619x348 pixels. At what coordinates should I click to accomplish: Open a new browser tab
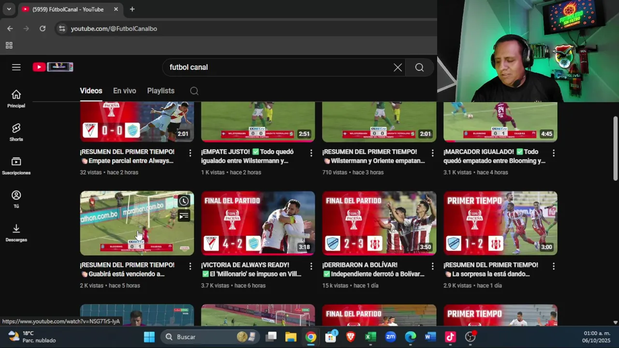pos(132,9)
